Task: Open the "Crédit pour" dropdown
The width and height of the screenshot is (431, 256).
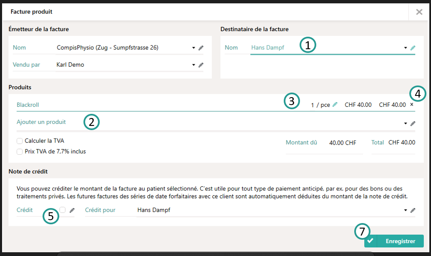Action: (405, 210)
